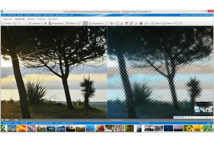
Task: Close the filmstrip caption bar
Action: coord(212,120)
